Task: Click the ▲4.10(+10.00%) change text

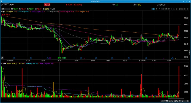Action: 74,5
